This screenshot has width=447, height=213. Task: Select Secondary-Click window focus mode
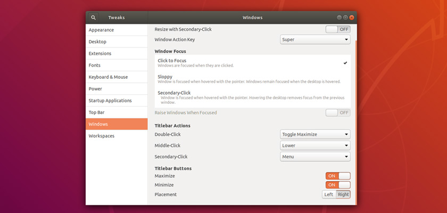click(253, 97)
